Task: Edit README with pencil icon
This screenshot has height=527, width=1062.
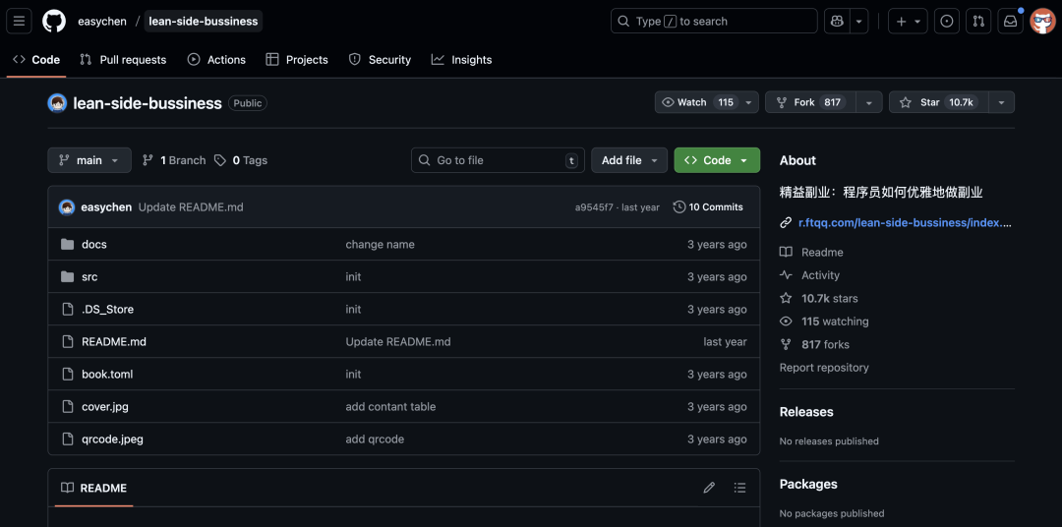Action: pyautogui.click(x=709, y=488)
